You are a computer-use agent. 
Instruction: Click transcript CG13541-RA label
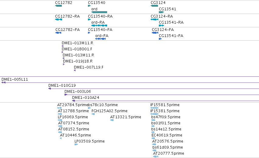click(x=171, y=22)
